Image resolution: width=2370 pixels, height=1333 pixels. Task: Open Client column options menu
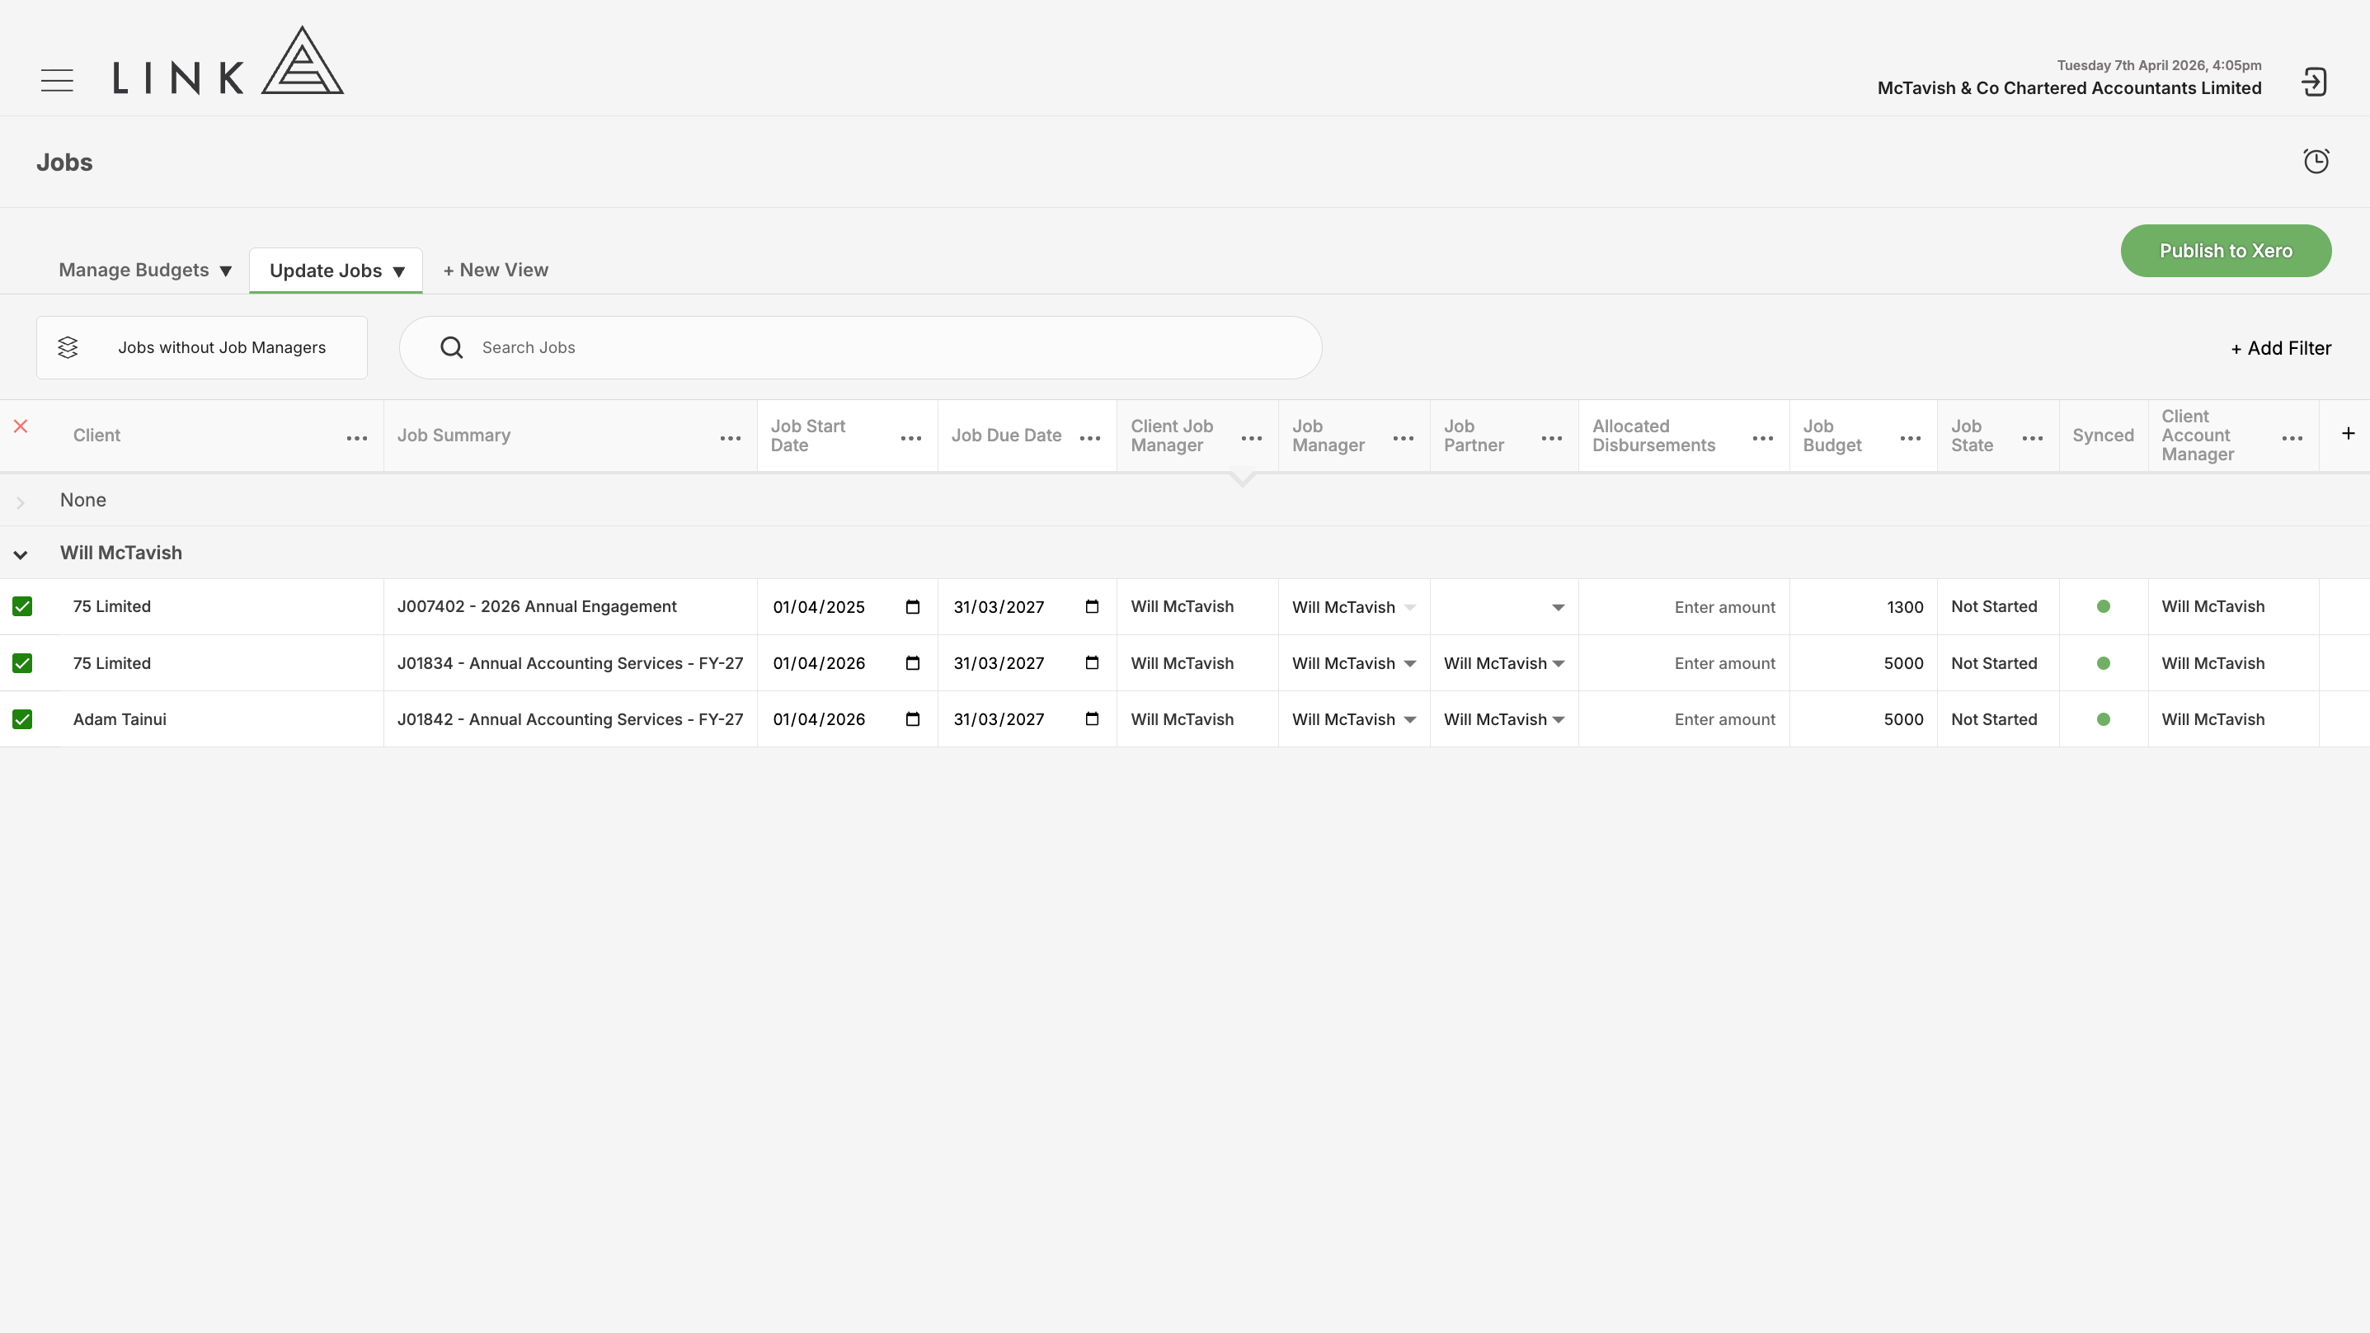click(357, 438)
